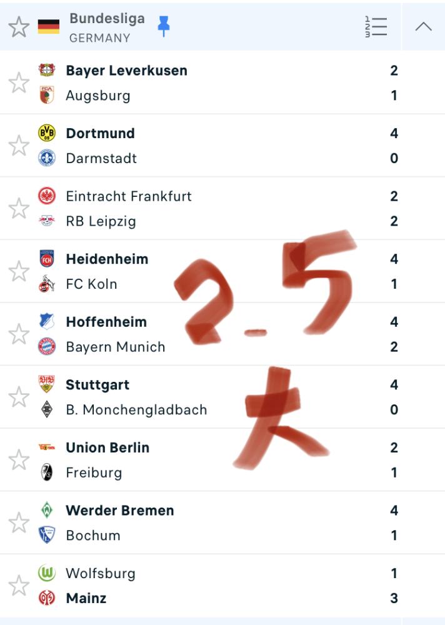Toggle favorite star for Wolfsburg vs Mainz
The height and width of the screenshot is (625, 445).
click(x=19, y=586)
